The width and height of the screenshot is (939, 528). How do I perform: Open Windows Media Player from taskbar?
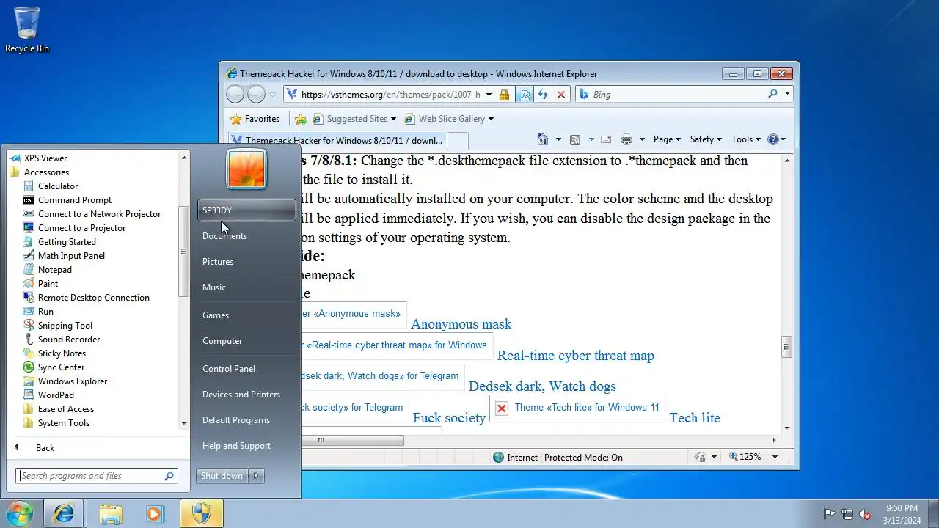tap(155, 514)
